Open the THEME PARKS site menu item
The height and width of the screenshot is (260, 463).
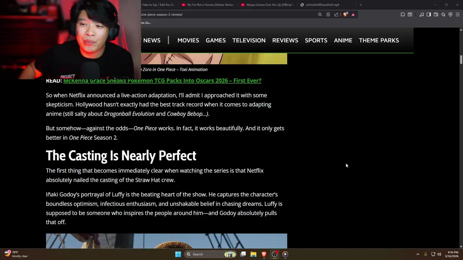pyautogui.click(x=379, y=40)
